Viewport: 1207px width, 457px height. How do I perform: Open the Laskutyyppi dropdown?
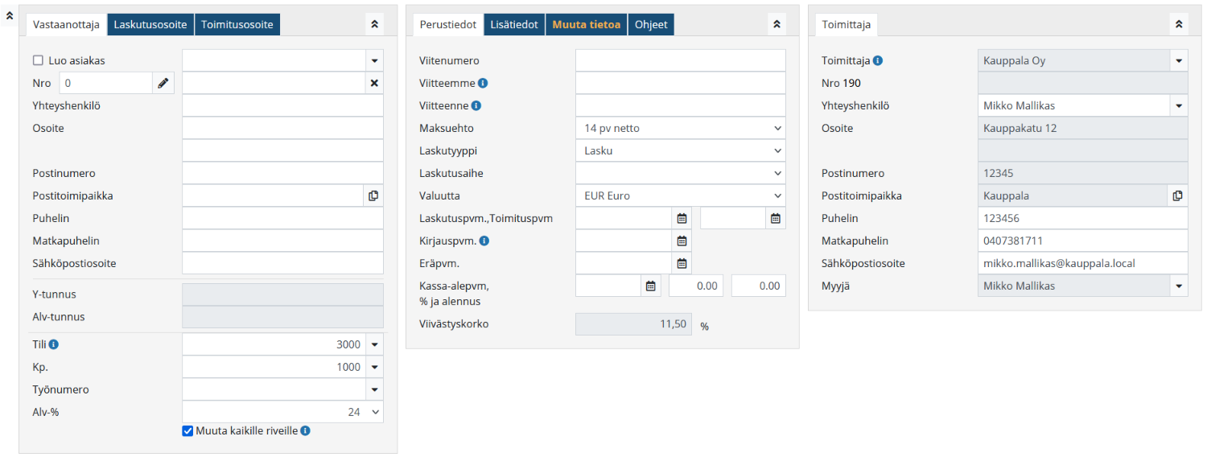(x=680, y=150)
